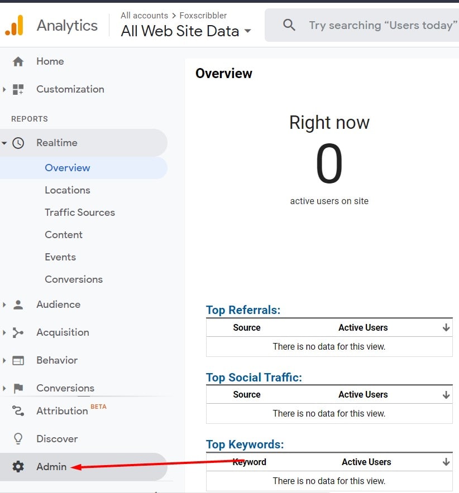Click the Audience person icon
This screenshot has height=493, width=459.
pyautogui.click(x=18, y=304)
